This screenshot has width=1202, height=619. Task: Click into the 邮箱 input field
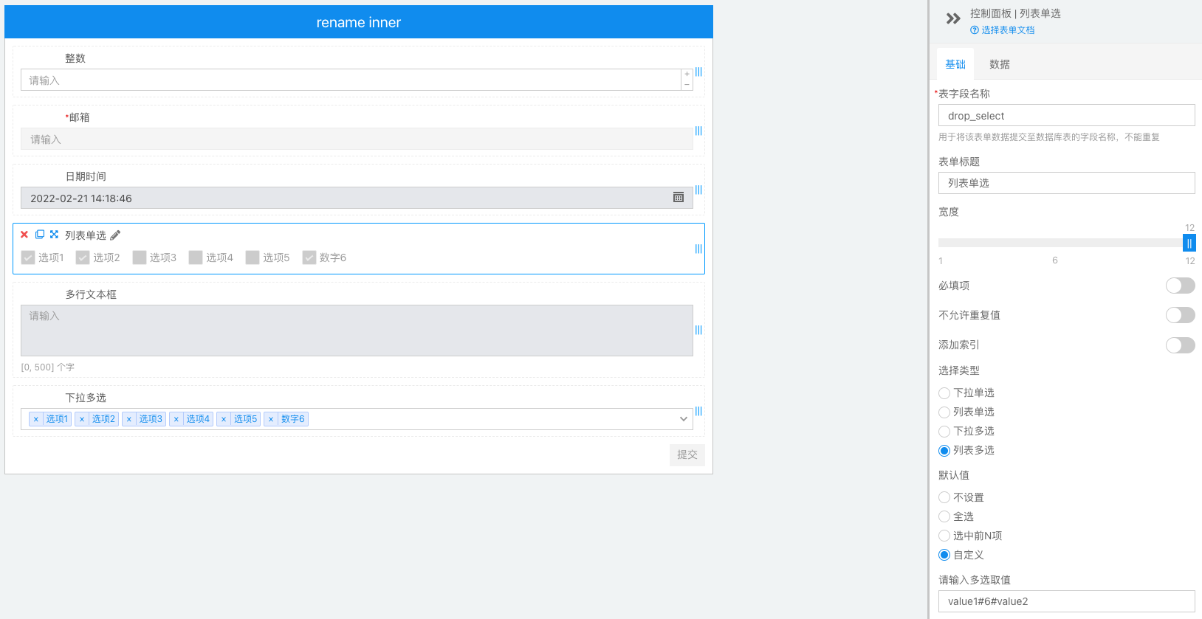(357, 139)
